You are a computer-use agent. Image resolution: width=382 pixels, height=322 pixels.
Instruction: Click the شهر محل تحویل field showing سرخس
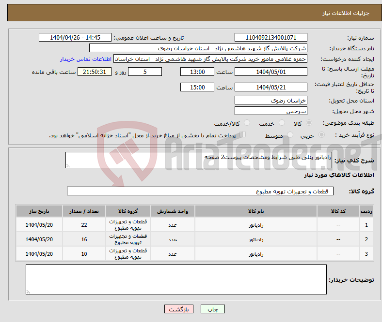pyautogui.click(x=271, y=111)
